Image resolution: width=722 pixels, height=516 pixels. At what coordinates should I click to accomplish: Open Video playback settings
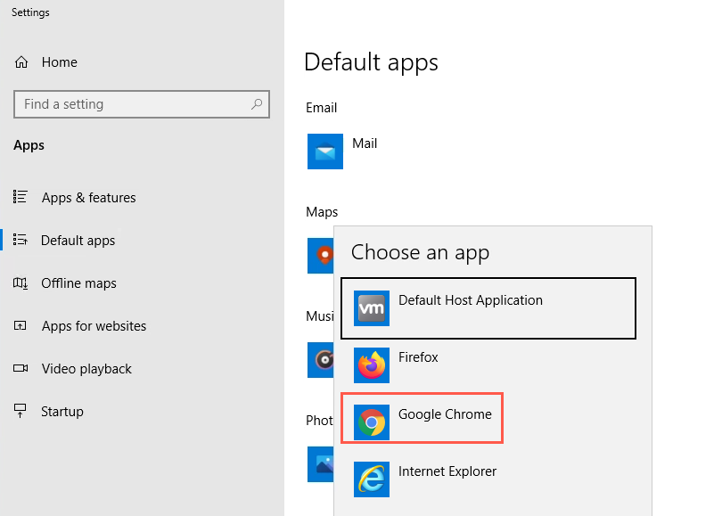coord(86,369)
